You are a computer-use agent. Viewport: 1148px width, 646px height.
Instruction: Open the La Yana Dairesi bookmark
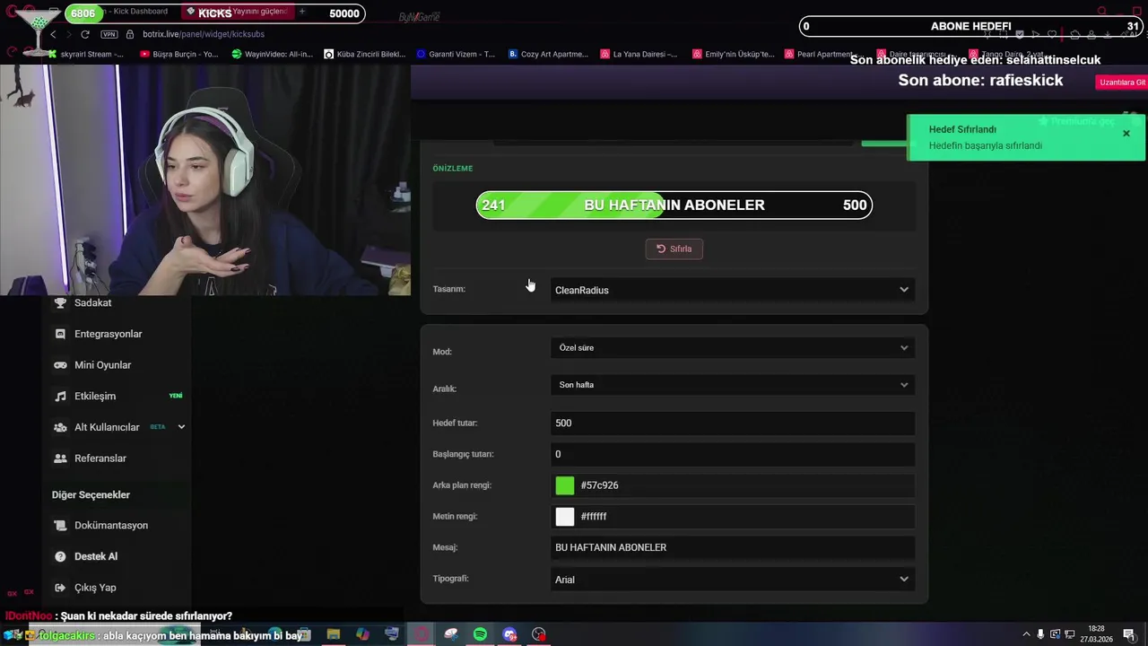click(639, 54)
